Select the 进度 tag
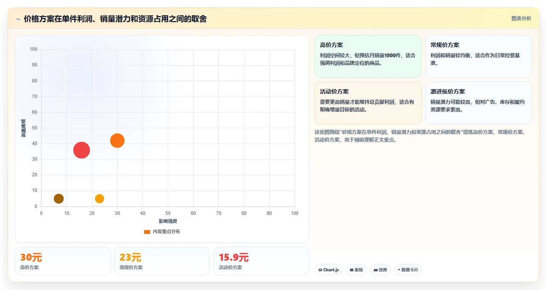Image resolution: width=547 pixels, height=290 pixels. click(380, 270)
